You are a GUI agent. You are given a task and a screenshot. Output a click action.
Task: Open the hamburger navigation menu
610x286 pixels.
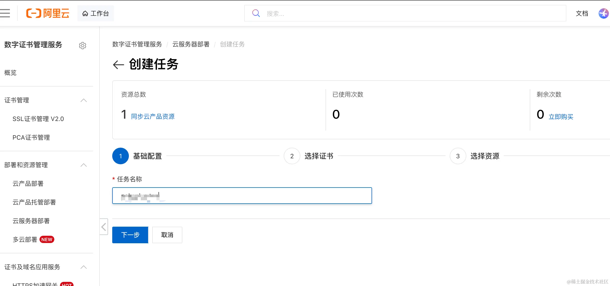tap(5, 13)
